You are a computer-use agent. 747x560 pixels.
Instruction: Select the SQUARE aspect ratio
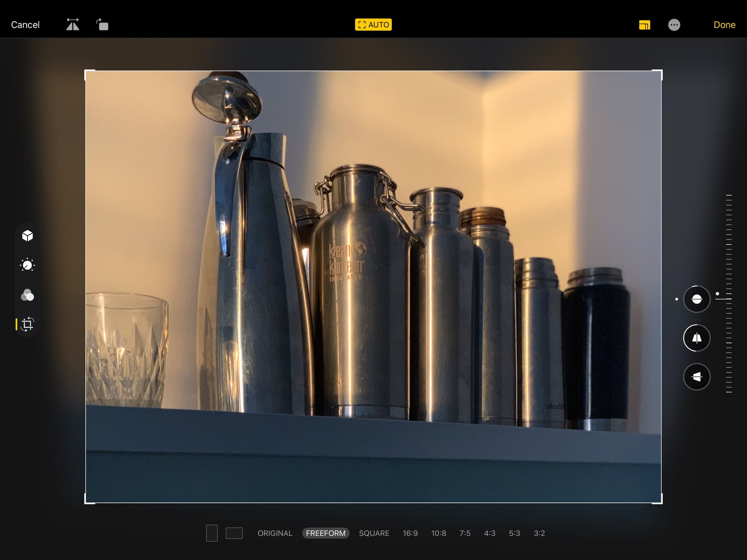point(374,533)
